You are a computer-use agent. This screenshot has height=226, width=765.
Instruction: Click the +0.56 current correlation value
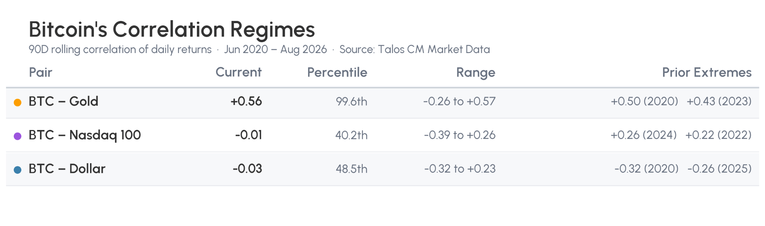tap(246, 101)
